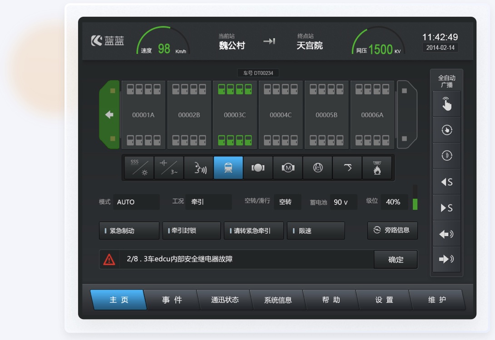This screenshot has height=340, width=495.
Task: Click the highlighted train status icon
Action: (228, 168)
